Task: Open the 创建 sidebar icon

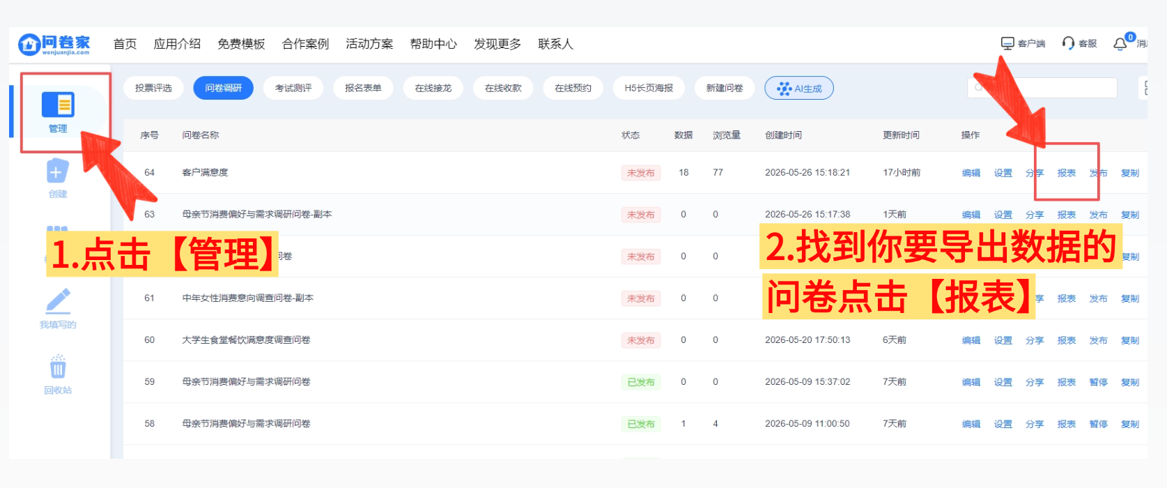Action: click(58, 171)
